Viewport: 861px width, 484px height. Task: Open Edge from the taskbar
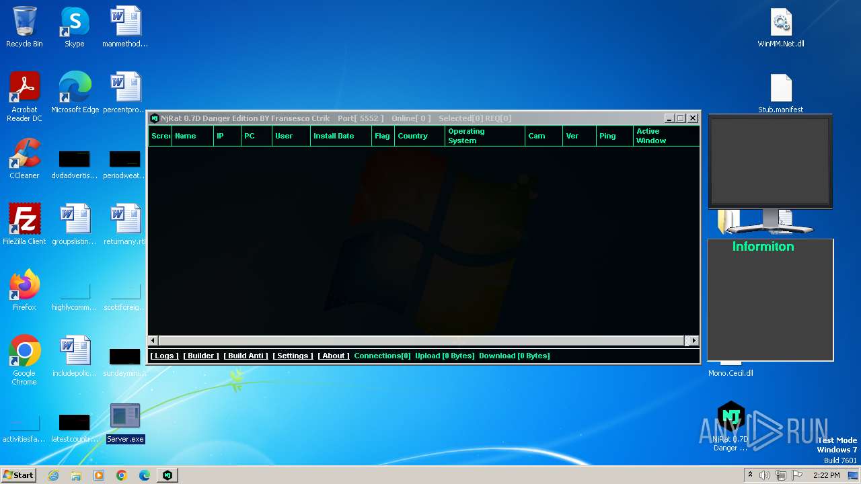point(145,475)
